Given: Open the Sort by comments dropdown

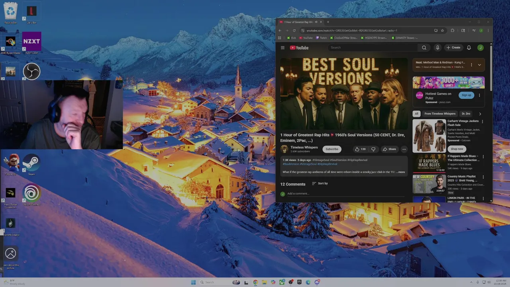Looking at the screenshot, I should point(320,183).
